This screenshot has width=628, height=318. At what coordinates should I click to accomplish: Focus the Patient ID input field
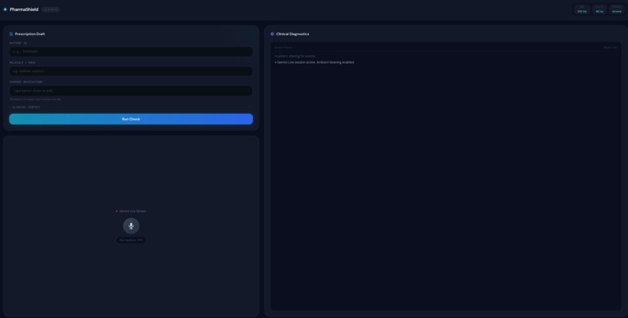tap(131, 51)
